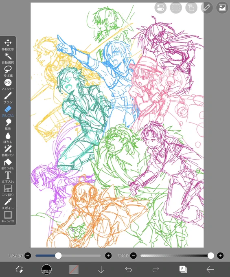230x277 pixels.
Task: Click the 100% opacity value
Action: tap(123, 255)
